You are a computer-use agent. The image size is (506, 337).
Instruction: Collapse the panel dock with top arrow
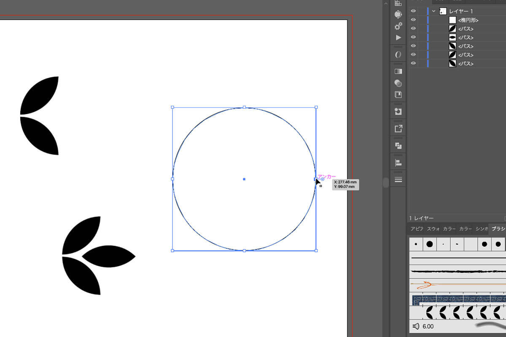click(385, 3)
